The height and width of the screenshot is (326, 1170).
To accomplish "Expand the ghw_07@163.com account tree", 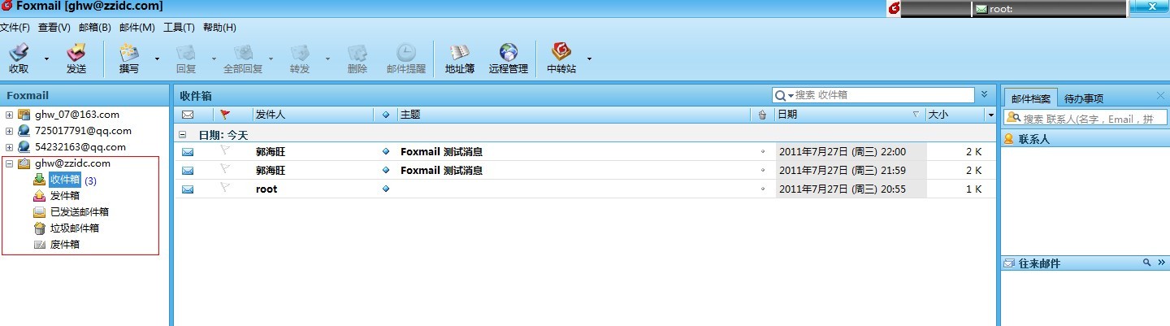I will (10, 115).
